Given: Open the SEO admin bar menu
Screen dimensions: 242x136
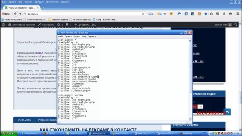Looking at the screenshot, I should [94, 25].
